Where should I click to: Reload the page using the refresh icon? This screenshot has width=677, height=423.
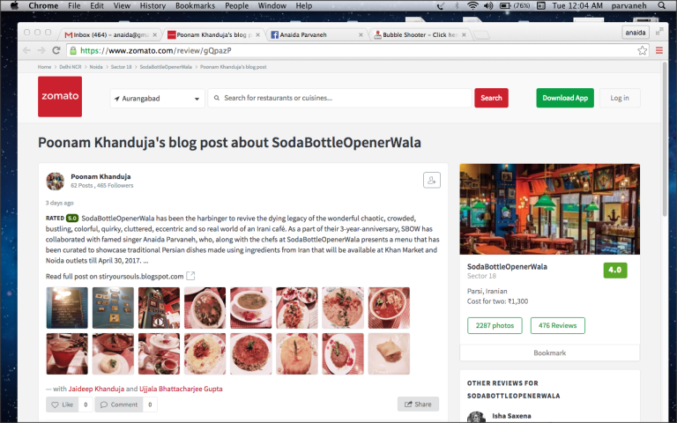click(x=56, y=50)
